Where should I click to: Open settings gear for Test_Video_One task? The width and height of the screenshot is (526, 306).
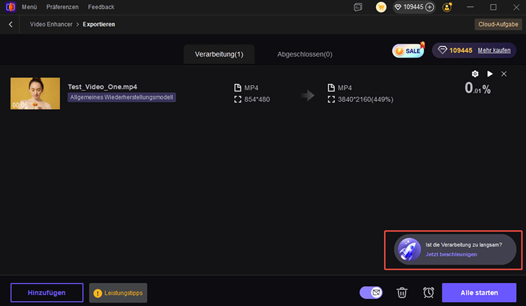pyautogui.click(x=475, y=74)
